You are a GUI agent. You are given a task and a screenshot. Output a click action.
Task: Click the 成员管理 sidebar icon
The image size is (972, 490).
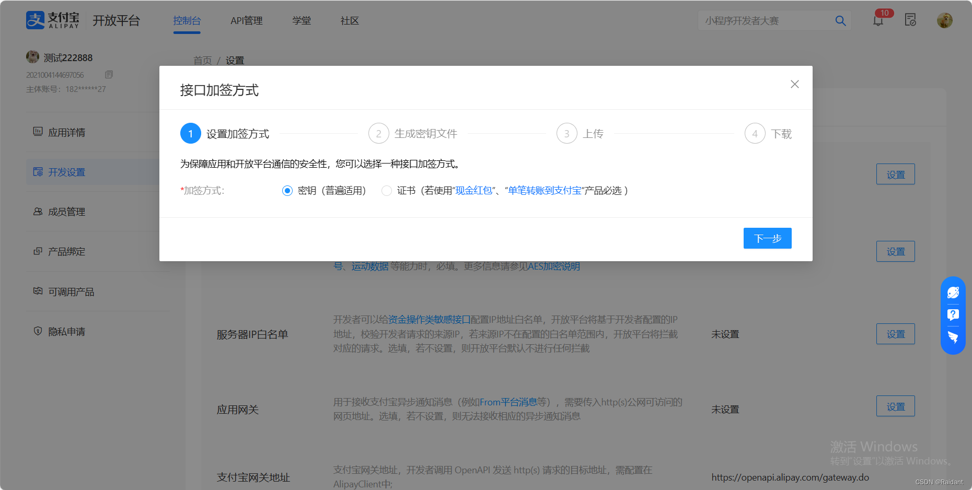[x=38, y=211]
